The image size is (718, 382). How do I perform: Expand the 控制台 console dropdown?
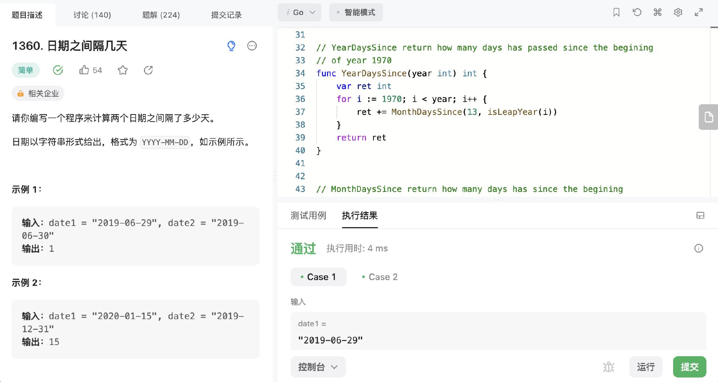(318, 367)
